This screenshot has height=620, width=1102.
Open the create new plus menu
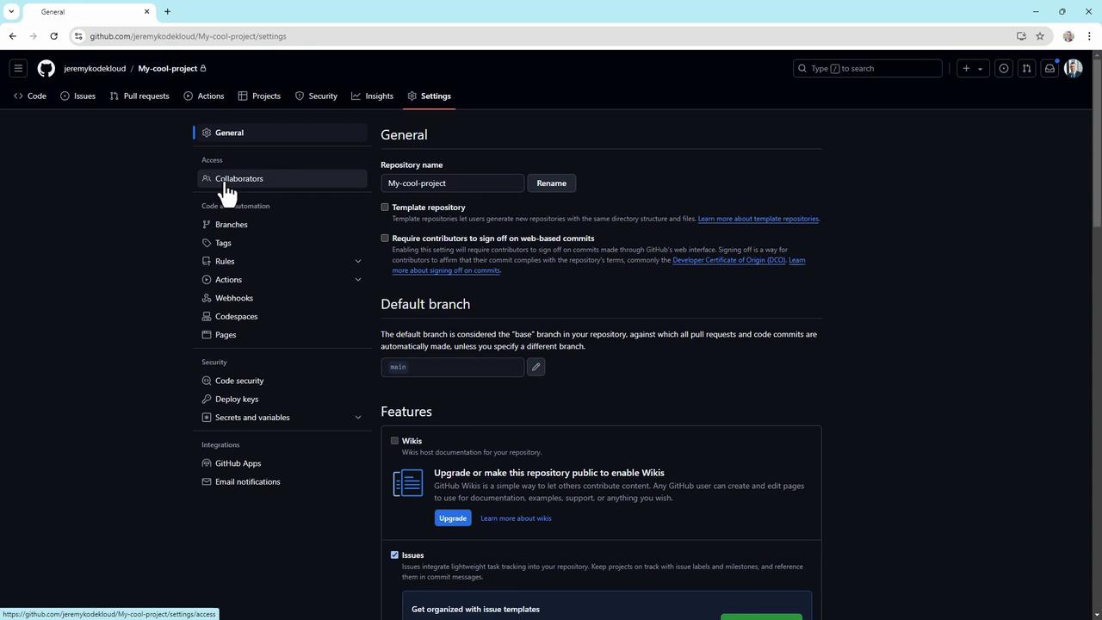tap(967, 68)
